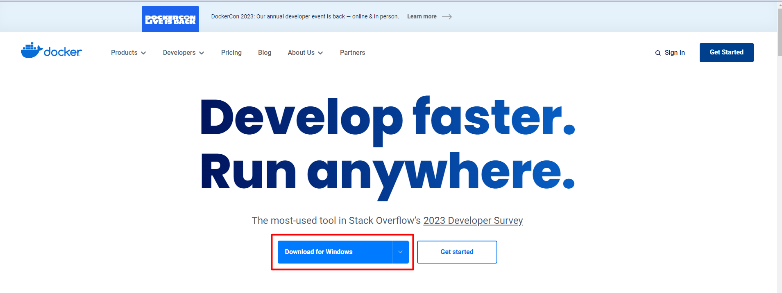Open the download platform dropdown arrow
The width and height of the screenshot is (782, 293).
pyautogui.click(x=401, y=252)
